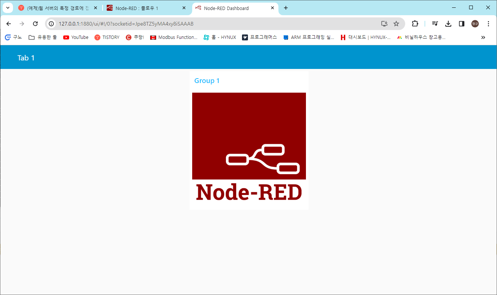497x295 pixels.
Task: Open the 비닐하우스 창고용 bookmark
Action: pos(421,37)
